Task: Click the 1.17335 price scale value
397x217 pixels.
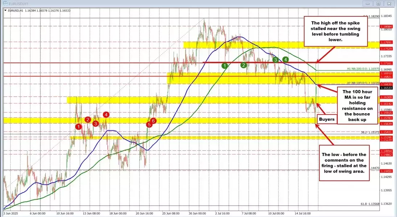Action: (386, 56)
